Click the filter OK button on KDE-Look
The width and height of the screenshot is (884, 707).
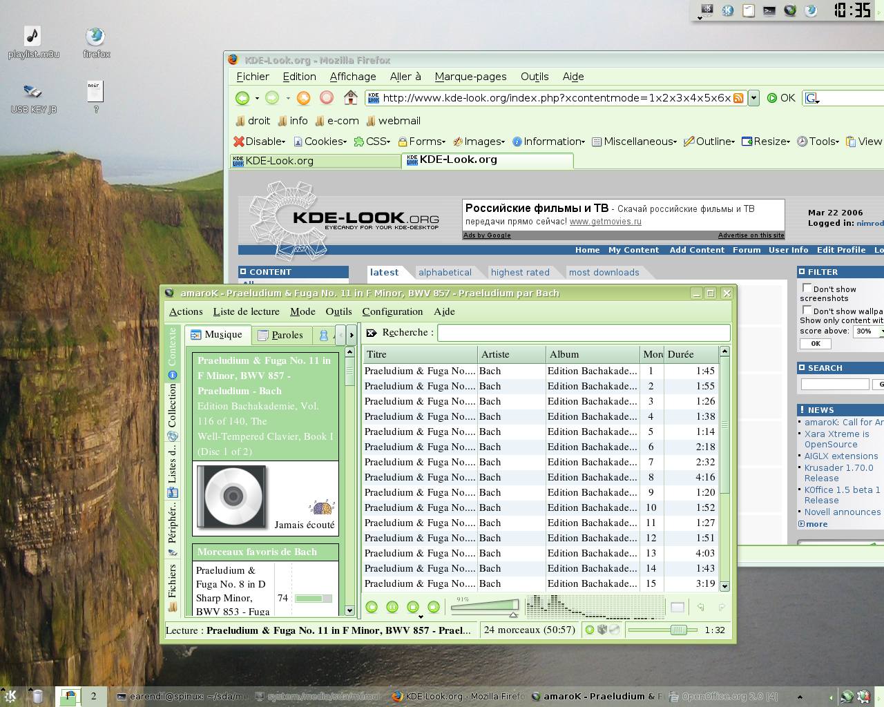pyautogui.click(x=816, y=344)
